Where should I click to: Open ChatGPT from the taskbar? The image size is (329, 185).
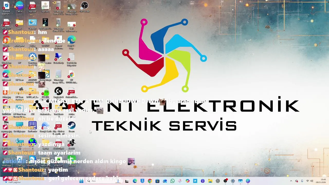[x=218, y=181]
